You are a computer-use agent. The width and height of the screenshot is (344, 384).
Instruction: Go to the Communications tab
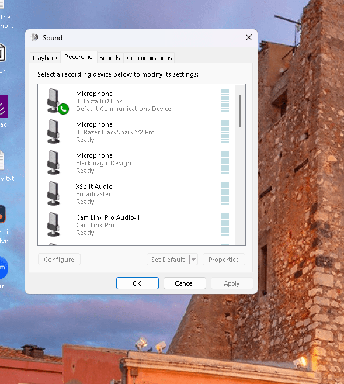[150, 58]
